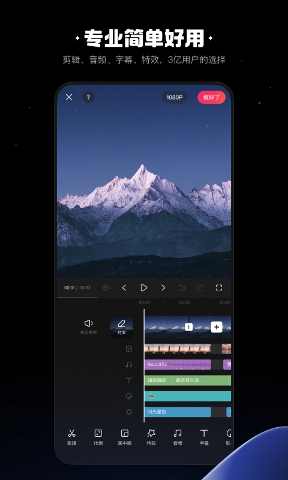
Task: Select the 闪光星斑 effect clip
Action: pos(178,412)
